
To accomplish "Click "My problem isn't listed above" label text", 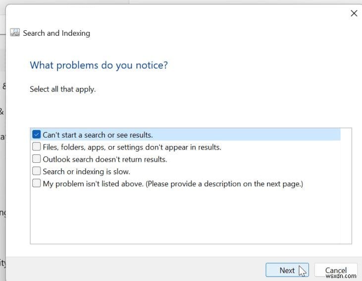I will pyautogui.click(x=173, y=184).
